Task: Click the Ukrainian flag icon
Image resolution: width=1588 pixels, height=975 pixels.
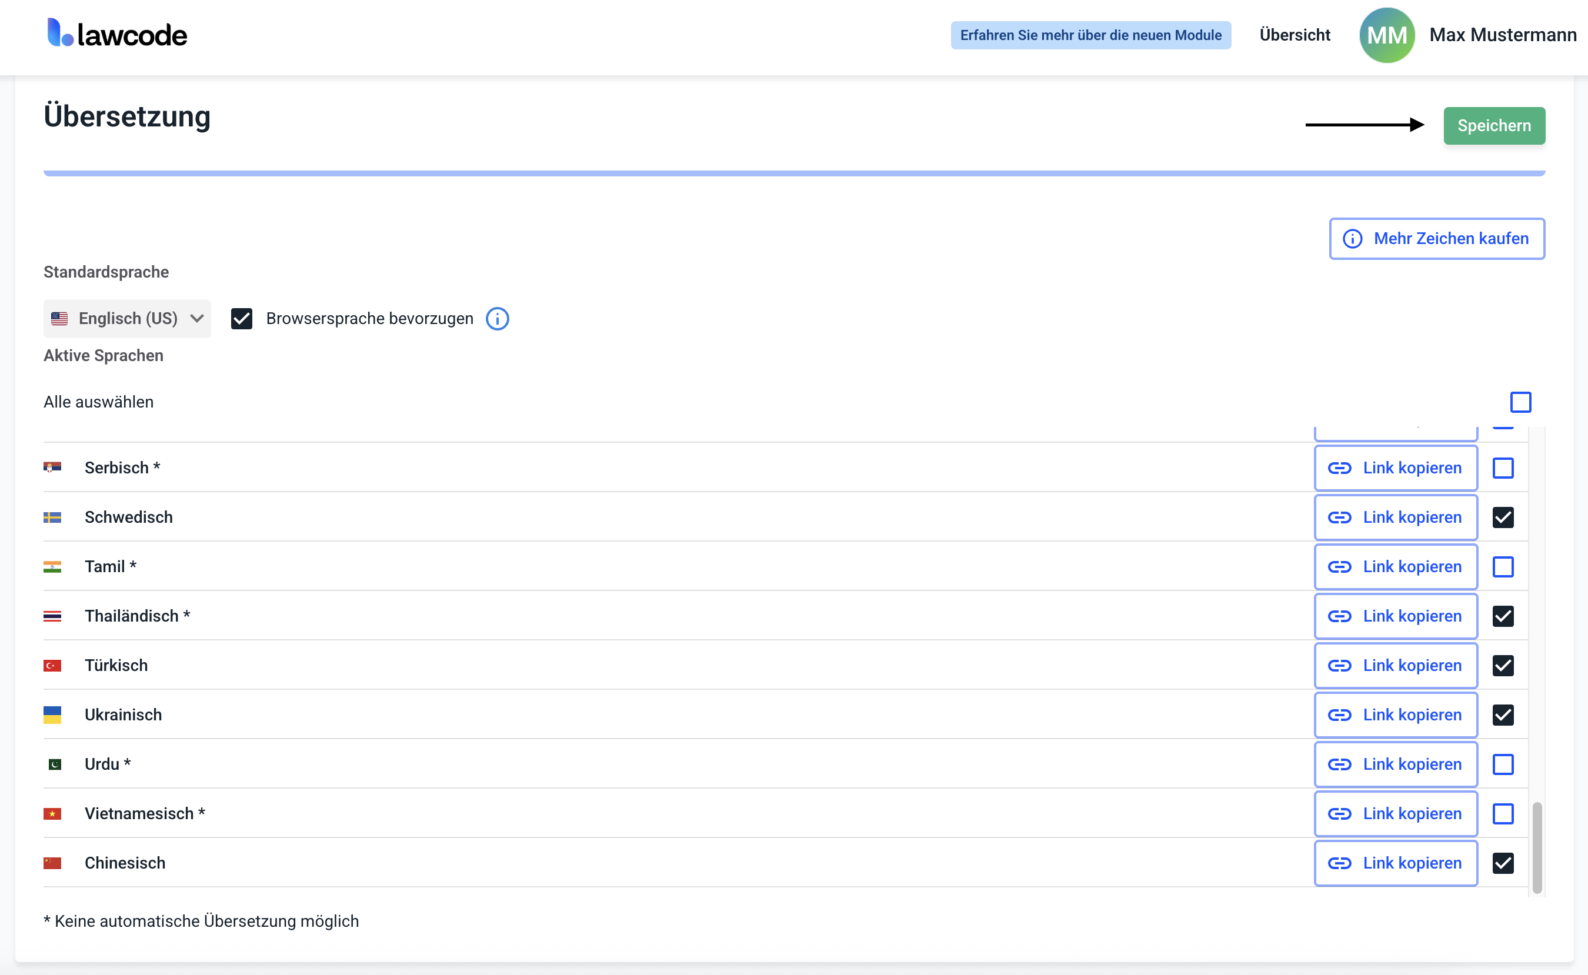Action: [52, 714]
